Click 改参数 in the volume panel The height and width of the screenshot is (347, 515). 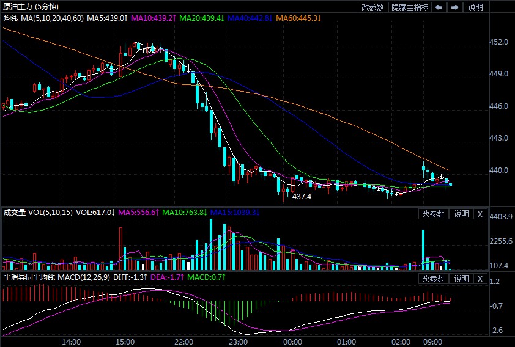(434, 214)
